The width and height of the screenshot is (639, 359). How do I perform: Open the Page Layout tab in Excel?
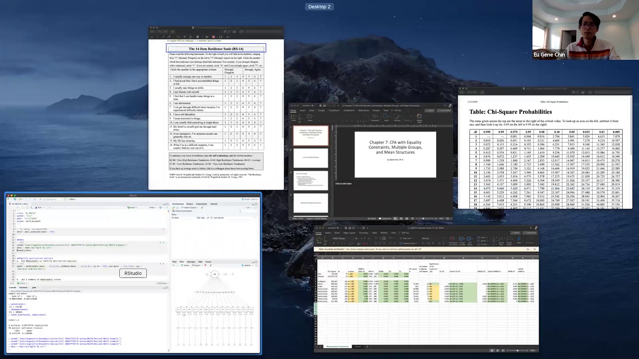349,233
